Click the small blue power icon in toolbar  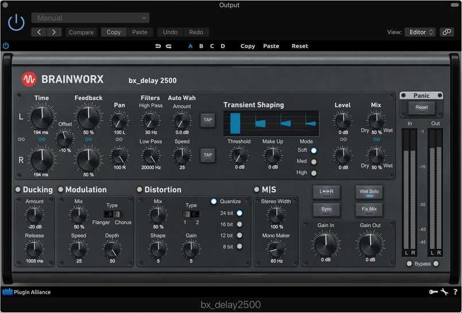(6, 46)
